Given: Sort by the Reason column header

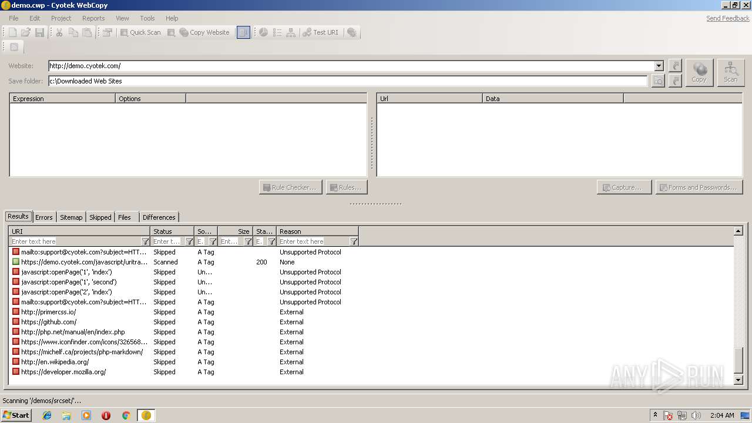Looking at the screenshot, I should 317,231.
